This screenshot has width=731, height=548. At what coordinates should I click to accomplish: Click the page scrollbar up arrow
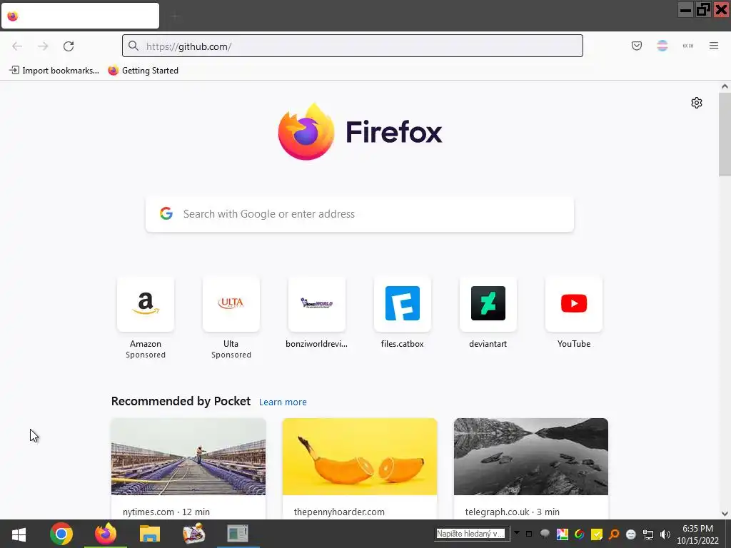pyautogui.click(x=725, y=86)
